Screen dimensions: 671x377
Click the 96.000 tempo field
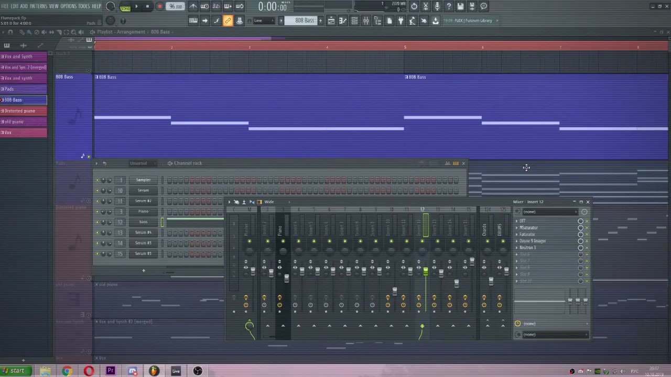(176, 7)
